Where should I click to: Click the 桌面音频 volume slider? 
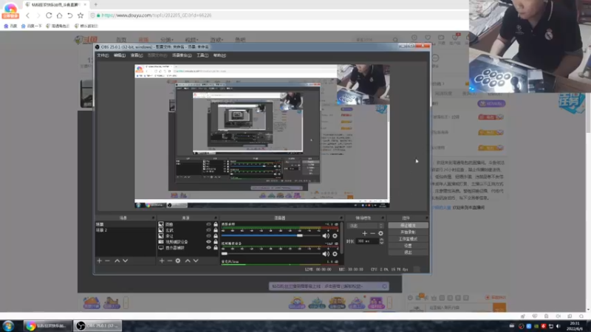(271, 235)
